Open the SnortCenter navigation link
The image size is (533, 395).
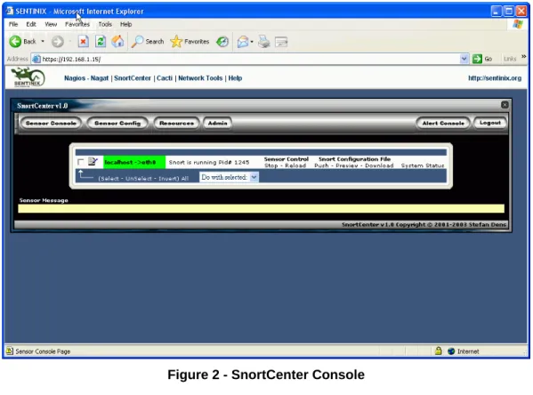(x=133, y=78)
